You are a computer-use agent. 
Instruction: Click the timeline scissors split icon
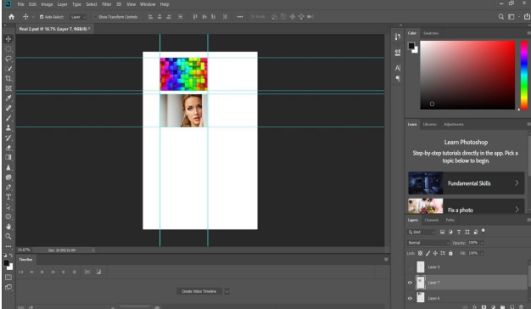click(87, 272)
